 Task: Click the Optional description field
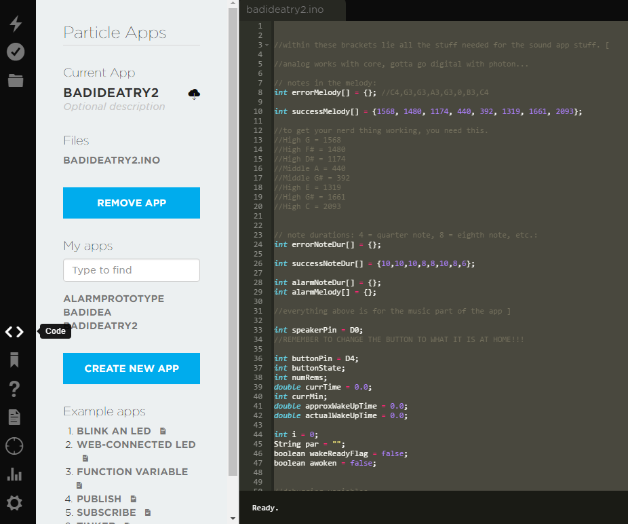tap(114, 107)
